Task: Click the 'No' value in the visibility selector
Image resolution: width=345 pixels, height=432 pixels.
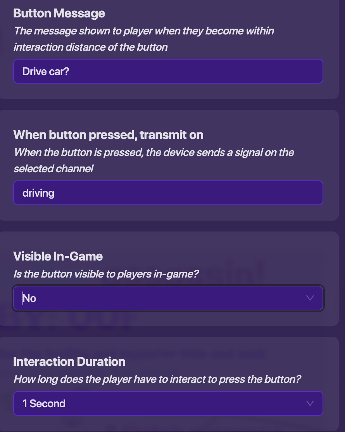Action: (x=29, y=298)
